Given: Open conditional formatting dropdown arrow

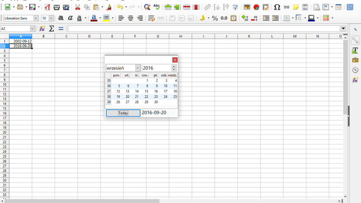Looking at the screenshot, I should (x=332, y=18).
